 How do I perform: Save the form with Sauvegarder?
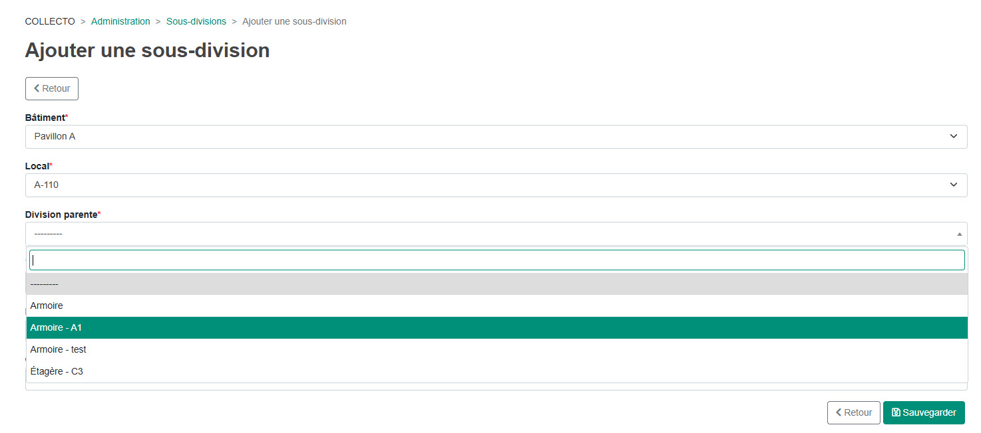point(924,412)
